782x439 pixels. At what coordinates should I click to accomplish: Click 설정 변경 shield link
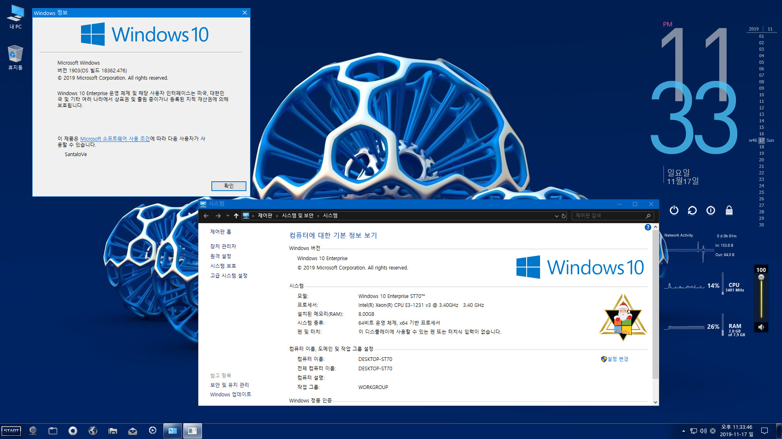pyautogui.click(x=615, y=359)
